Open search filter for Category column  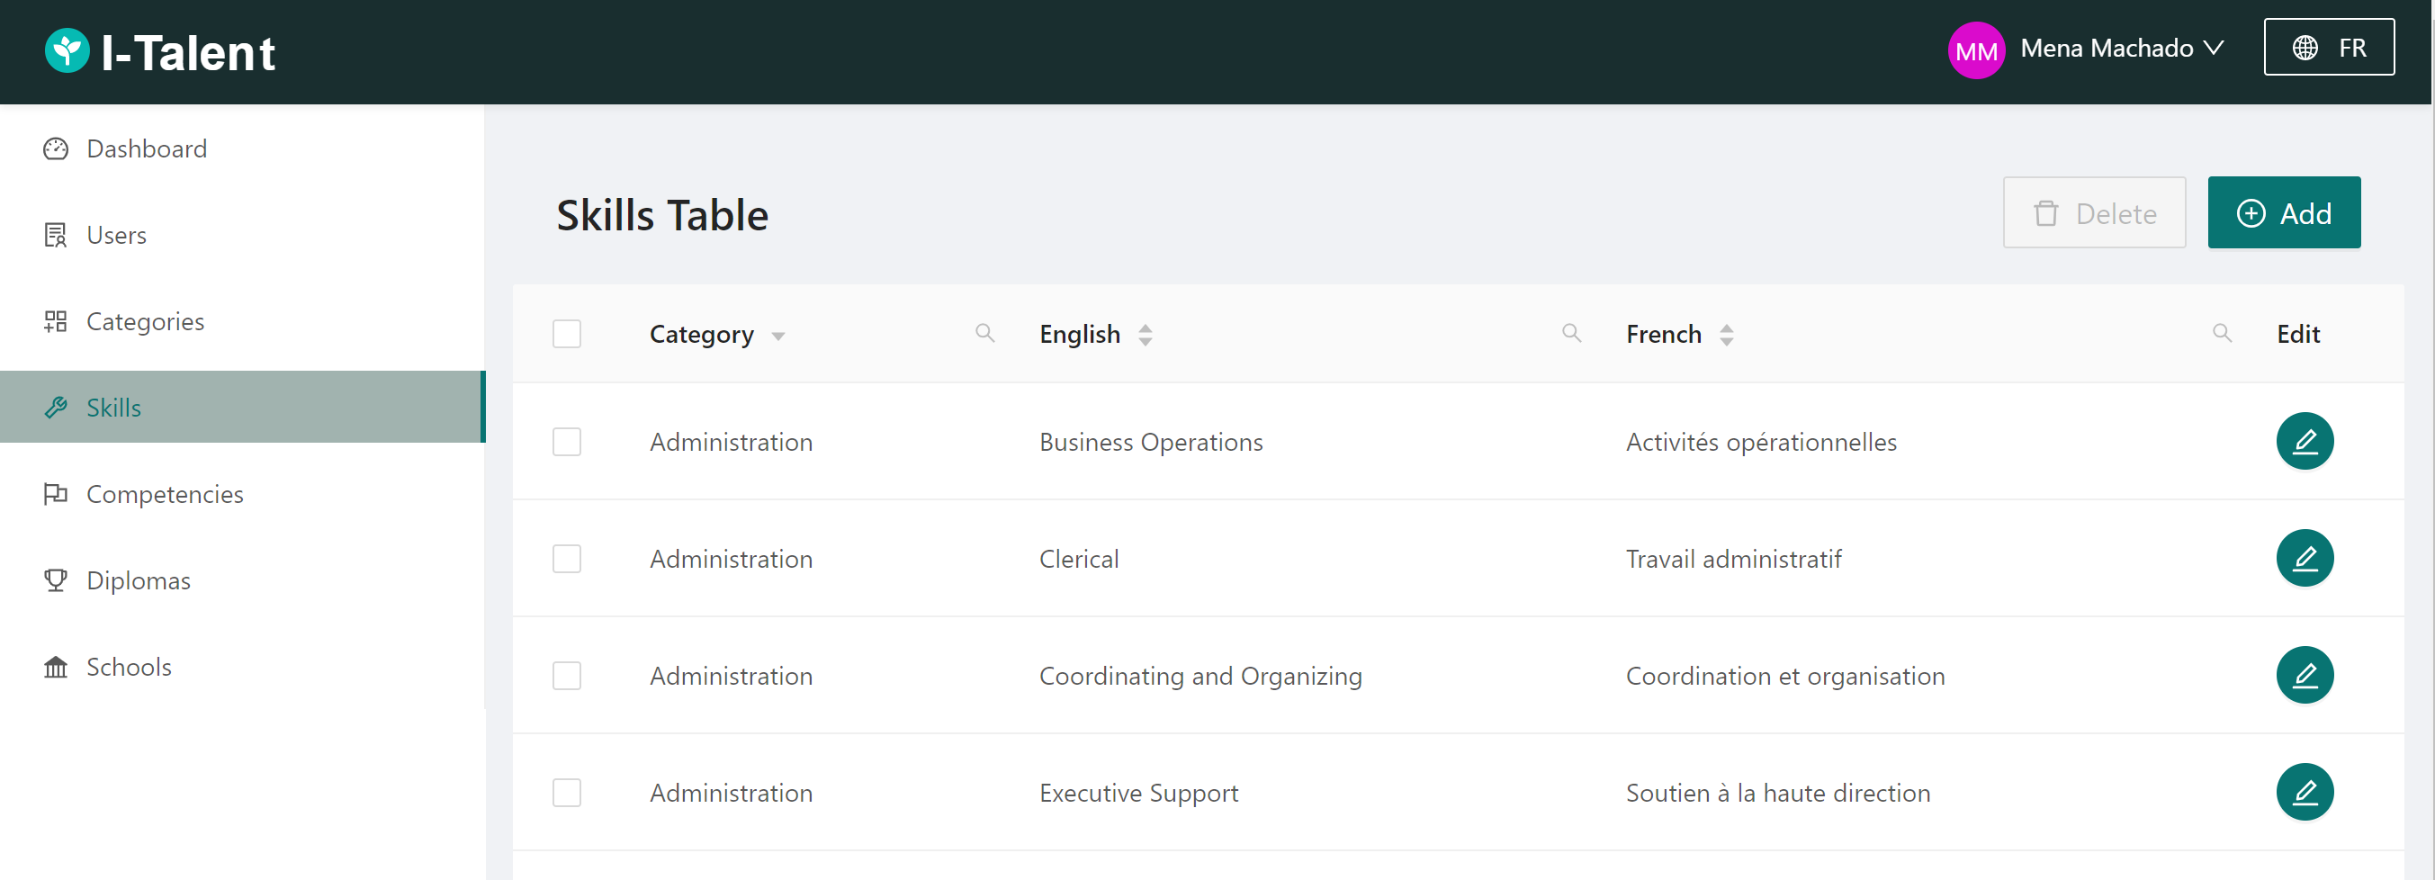(984, 333)
